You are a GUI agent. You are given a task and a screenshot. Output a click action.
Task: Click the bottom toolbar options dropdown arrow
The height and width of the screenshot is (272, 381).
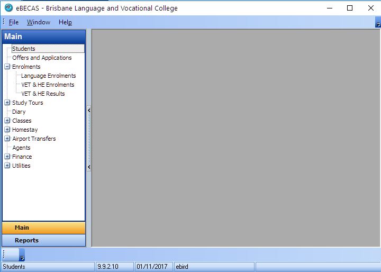tap(22, 258)
